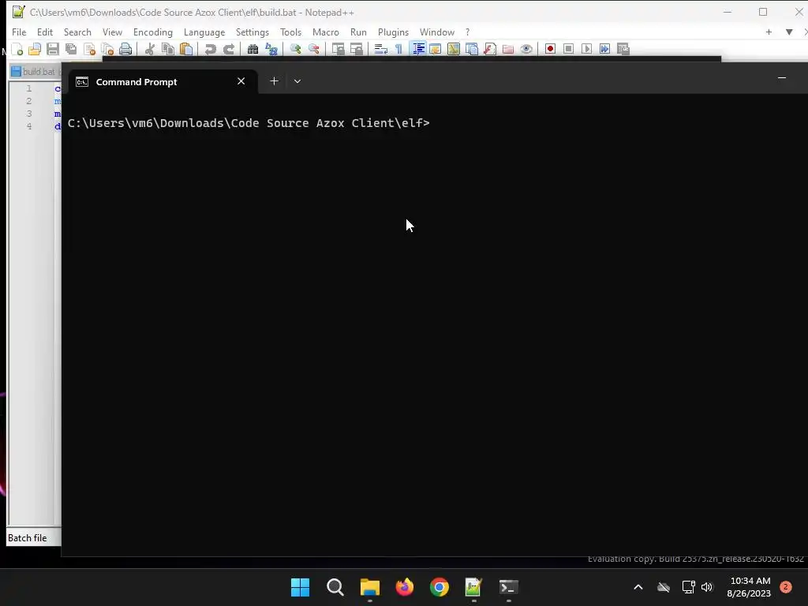Add a new terminal tab
This screenshot has width=808, height=606.
tap(274, 81)
